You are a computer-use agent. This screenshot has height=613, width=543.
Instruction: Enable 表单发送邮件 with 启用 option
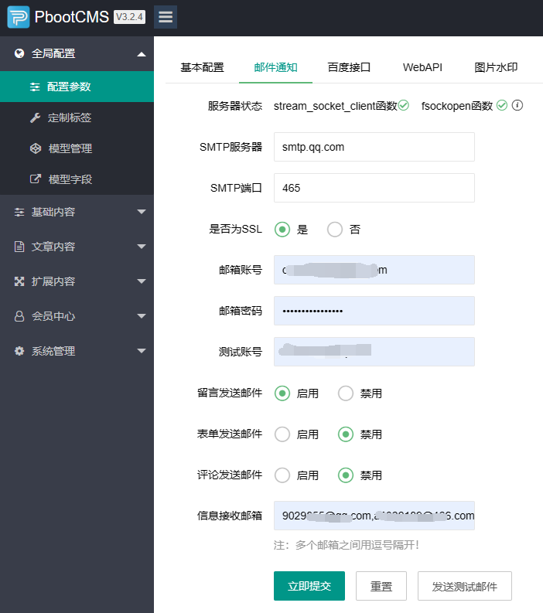click(x=282, y=434)
